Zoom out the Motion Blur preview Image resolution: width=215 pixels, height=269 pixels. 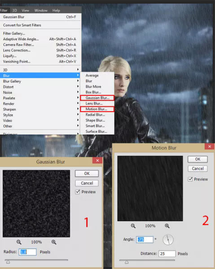coord(133,226)
